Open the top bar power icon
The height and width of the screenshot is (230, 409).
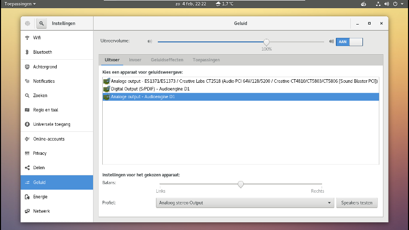pos(395,4)
